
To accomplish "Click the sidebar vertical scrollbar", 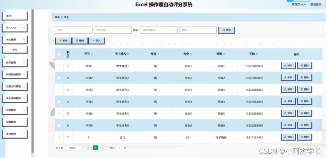I will coord(32,81).
